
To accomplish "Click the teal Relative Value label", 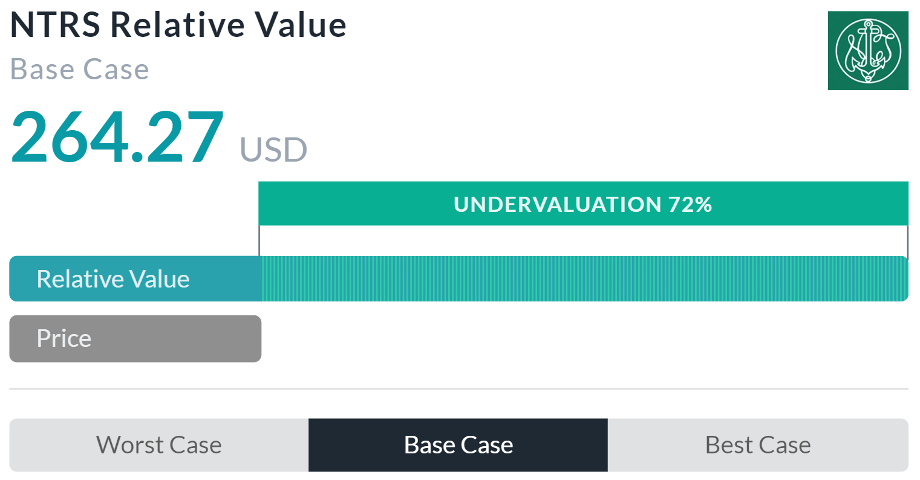I will coord(135,279).
